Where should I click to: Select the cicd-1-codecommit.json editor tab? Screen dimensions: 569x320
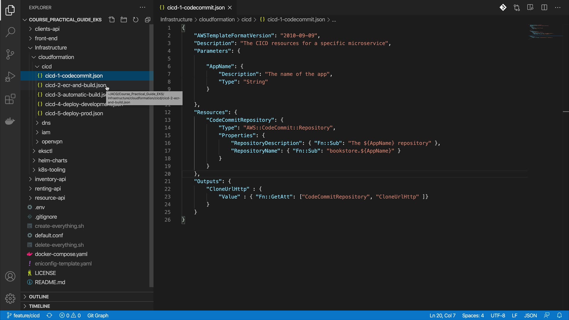pyautogui.click(x=196, y=7)
